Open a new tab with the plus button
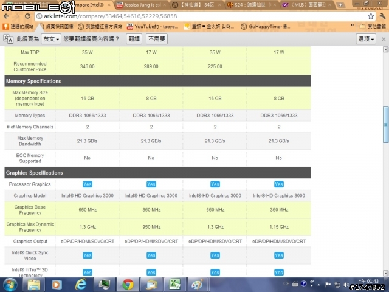 point(341,5)
